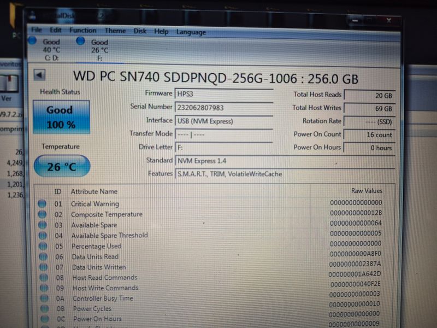Click the Interface field USB (NVM Express)

(224, 121)
